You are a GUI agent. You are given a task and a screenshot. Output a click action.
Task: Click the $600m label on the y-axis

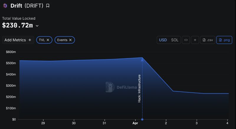click(x=11, y=52)
